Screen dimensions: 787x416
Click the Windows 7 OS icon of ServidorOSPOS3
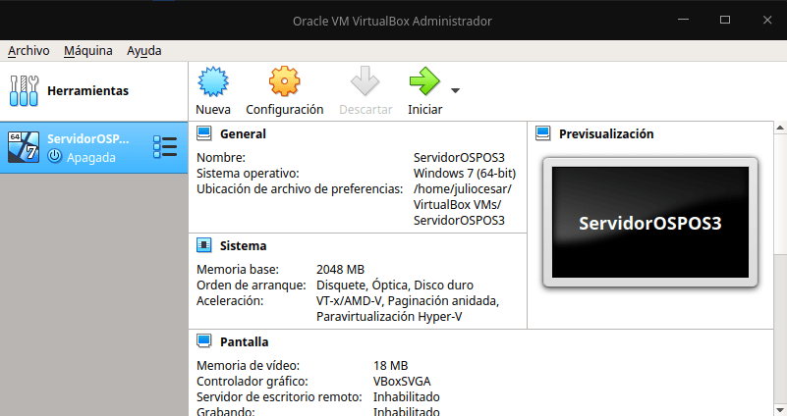[x=24, y=147]
